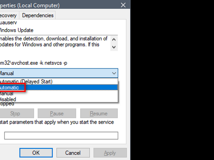Focus the start parameters text field
The width and height of the screenshot is (214, 160).
click(x=61, y=136)
